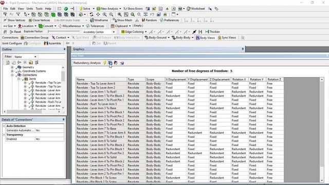Click the Assemble joint button
This screenshot has width=329, height=185.
52,43
